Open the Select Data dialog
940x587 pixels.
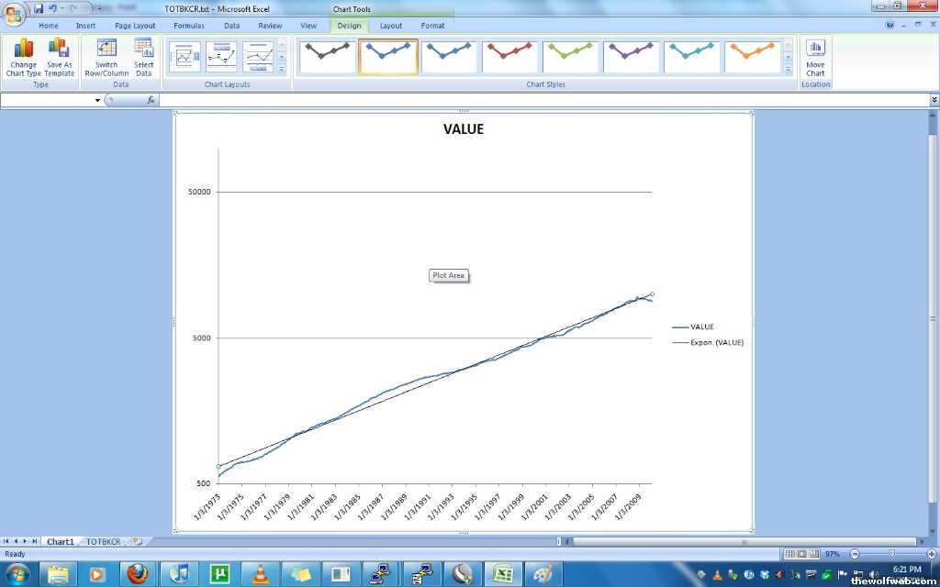(x=144, y=57)
